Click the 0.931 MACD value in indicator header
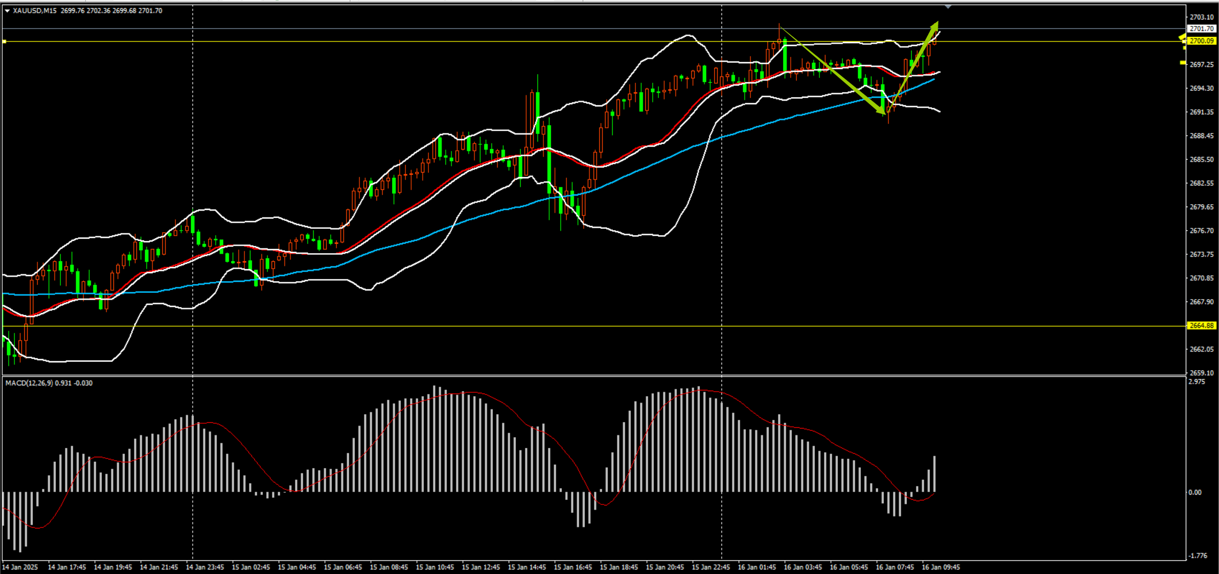1219x574 pixels. pos(63,383)
